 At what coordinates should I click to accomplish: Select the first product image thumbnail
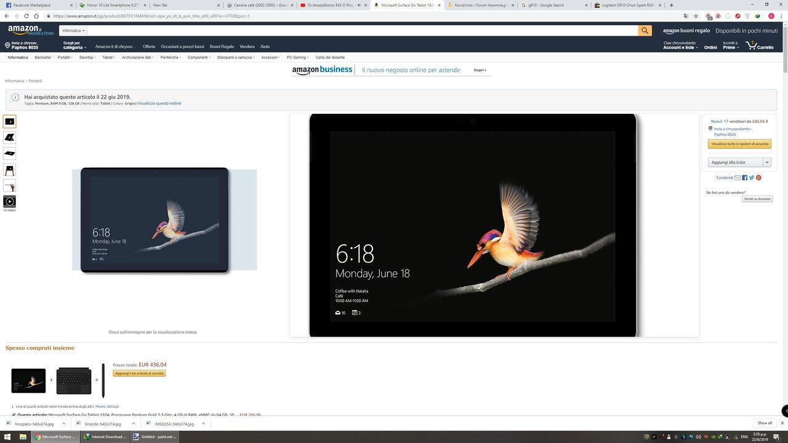[x=9, y=121]
